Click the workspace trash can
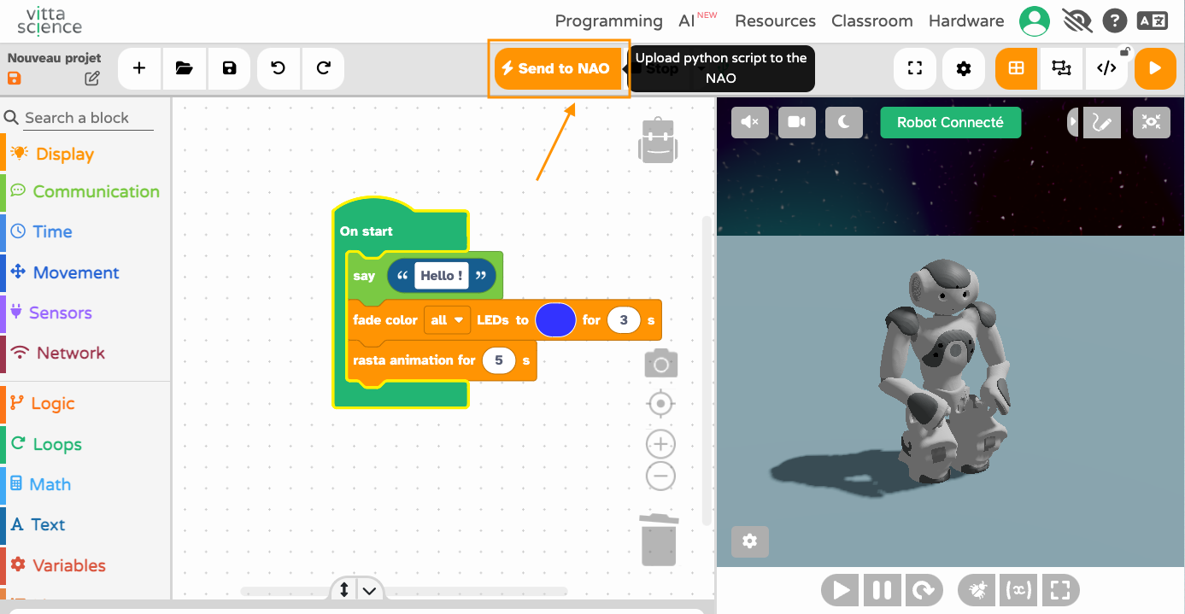The image size is (1185, 614). 659,539
